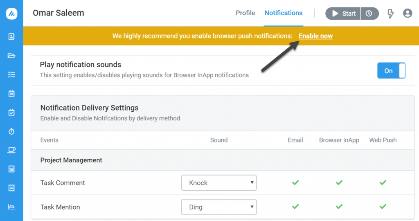Select the Notifications tab
The height and width of the screenshot is (221, 419).
283,13
